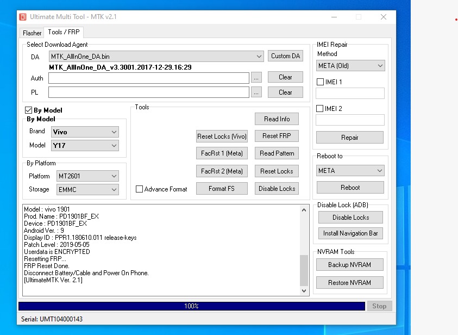
Task: Click the MTK_AllInOne_DA_v3.3001 version text
Action: 120,67
